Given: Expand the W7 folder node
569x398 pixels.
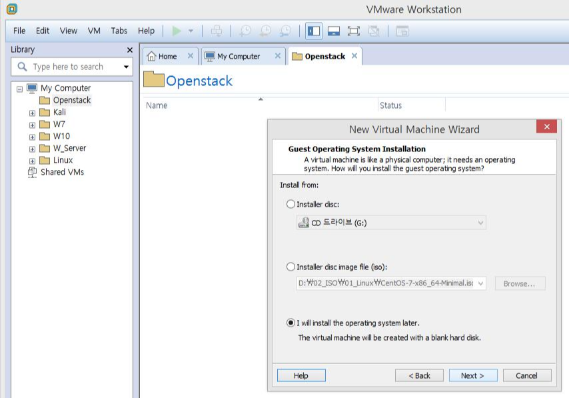Looking at the screenshot, I should pos(32,125).
